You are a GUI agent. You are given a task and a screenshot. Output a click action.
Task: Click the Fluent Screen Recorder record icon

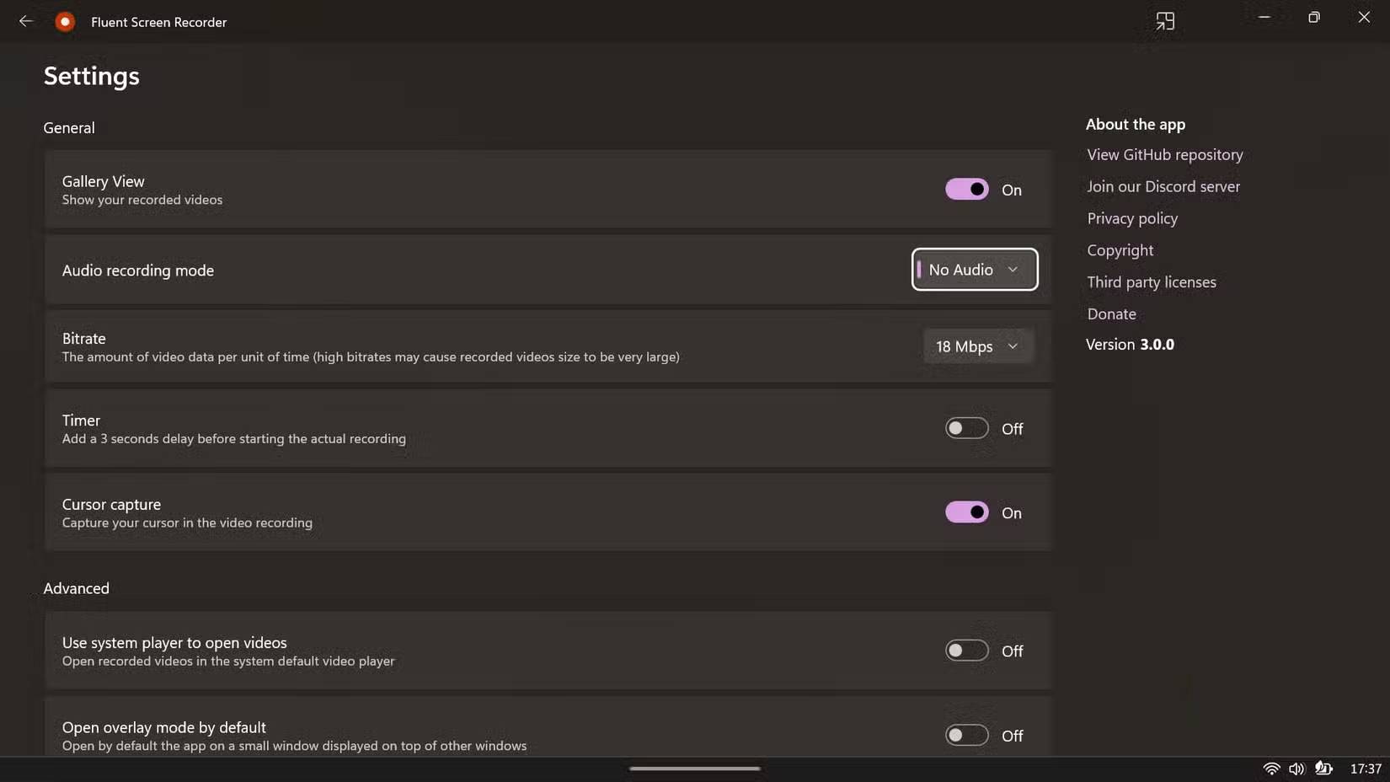(x=64, y=21)
